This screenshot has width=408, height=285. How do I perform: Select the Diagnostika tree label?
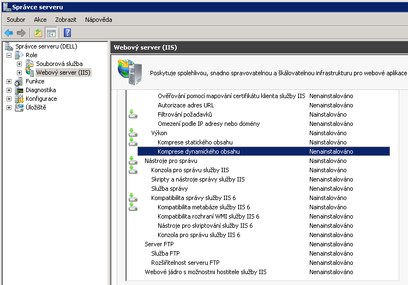[x=40, y=90]
